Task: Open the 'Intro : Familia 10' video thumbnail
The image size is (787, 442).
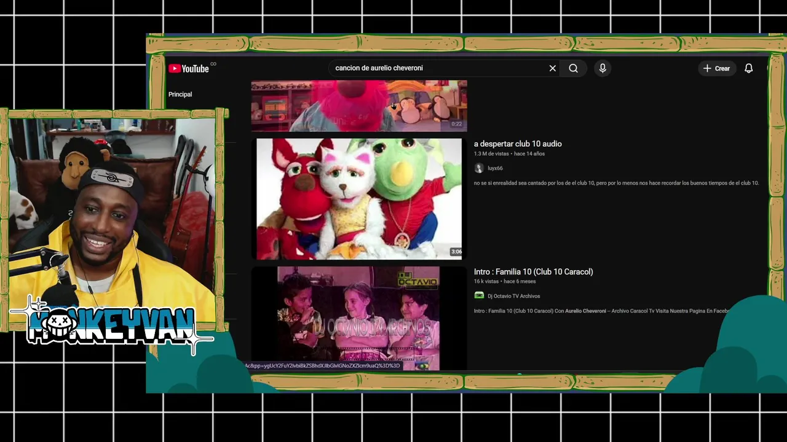Action: pyautogui.click(x=359, y=318)
